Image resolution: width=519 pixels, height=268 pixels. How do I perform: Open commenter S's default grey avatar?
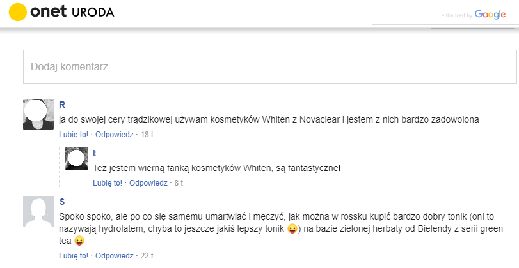click(38, 211)
